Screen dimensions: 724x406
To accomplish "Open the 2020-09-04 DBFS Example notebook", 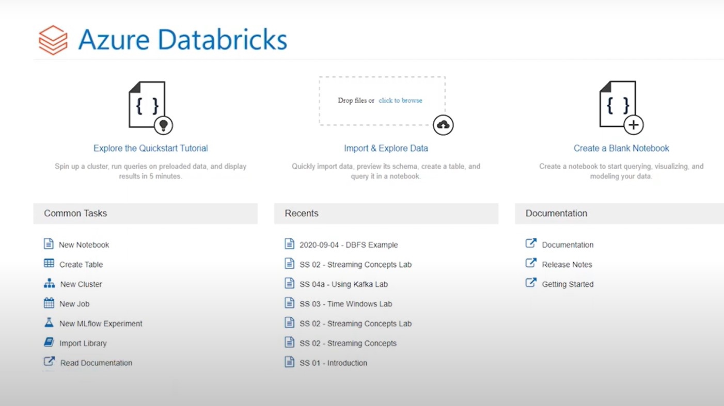I will point(349,244).
